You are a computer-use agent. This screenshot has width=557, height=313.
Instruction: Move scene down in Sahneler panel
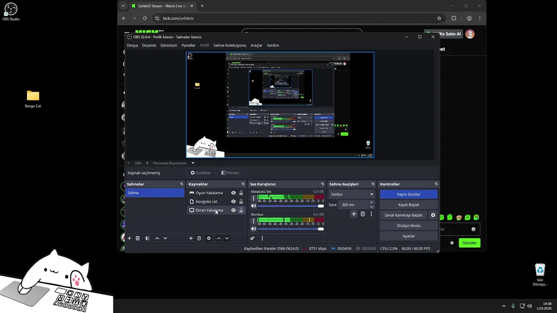pyautogui.click(x=165, y=238)
